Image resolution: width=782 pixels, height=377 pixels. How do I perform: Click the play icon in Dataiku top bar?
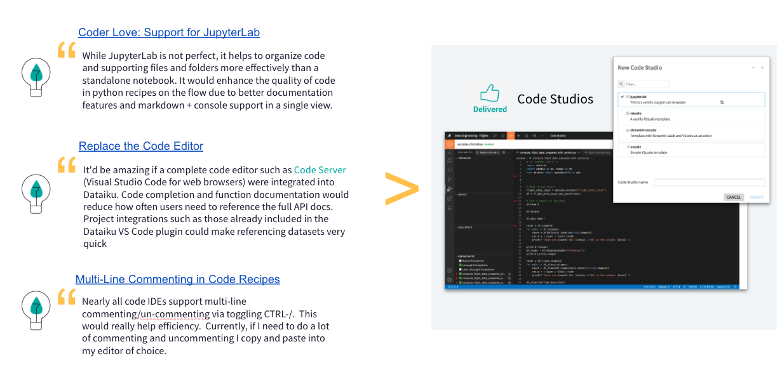(518, 136)
